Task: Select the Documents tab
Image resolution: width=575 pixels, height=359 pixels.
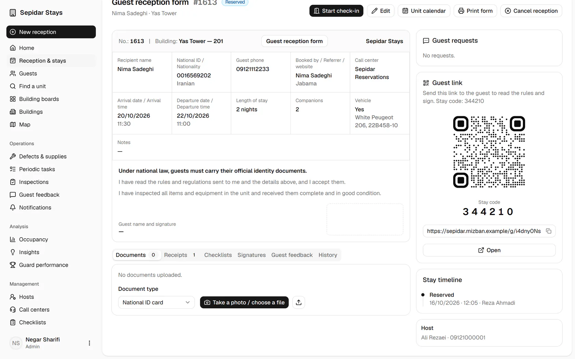Action: pyautogui.click(x=137, y=255)
